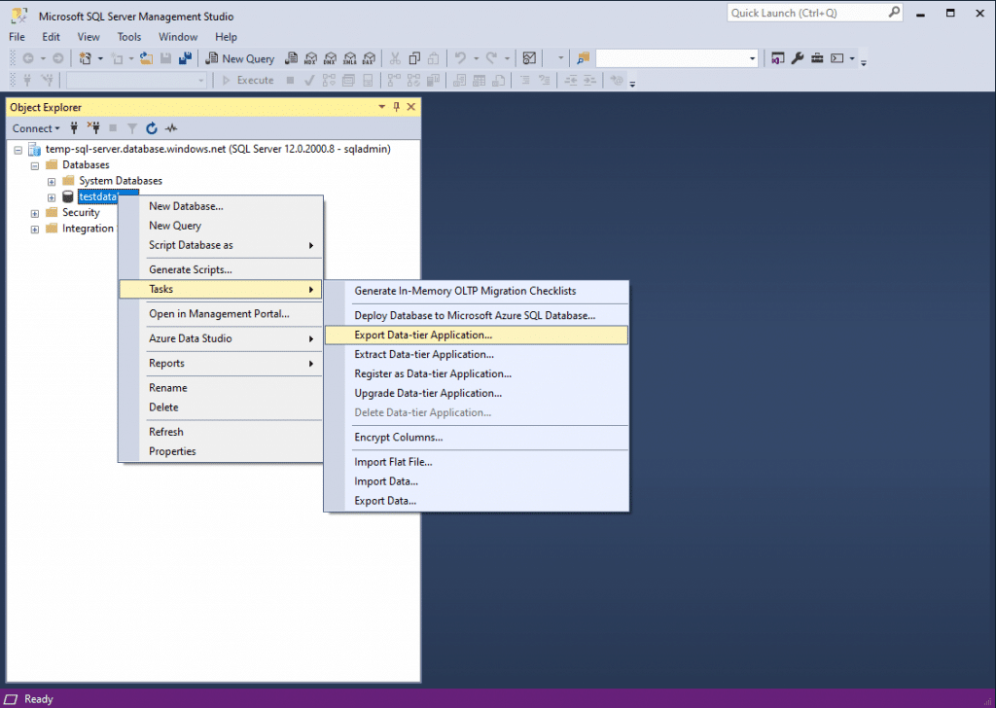
Task: Open Object Explorer window position dropdown arrow
Action: pyautogui.click(x=381, y=107)
